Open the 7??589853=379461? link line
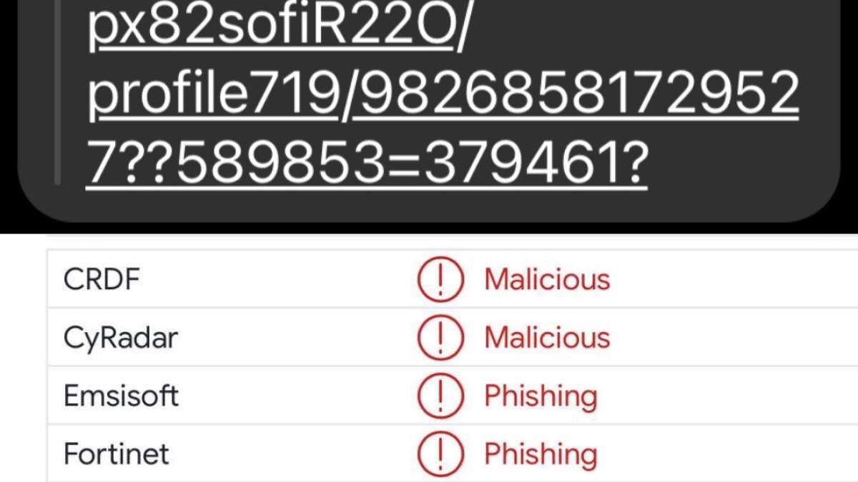This screenshot has width=858, height=482. 366,163
